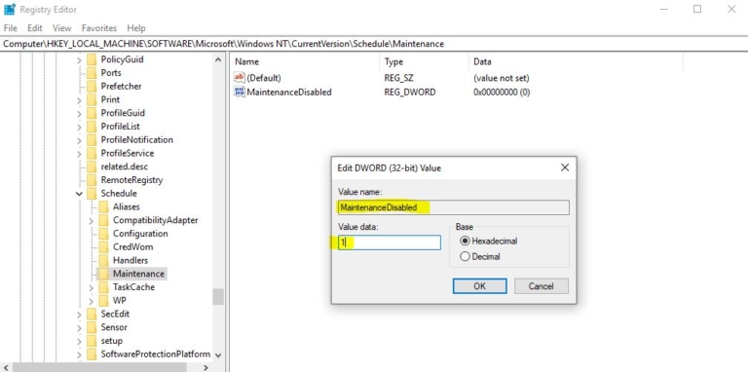The height and width of the screenshot is (372, 748).
Task: Select the TaskCache folder icon
Action: point(103,287)
